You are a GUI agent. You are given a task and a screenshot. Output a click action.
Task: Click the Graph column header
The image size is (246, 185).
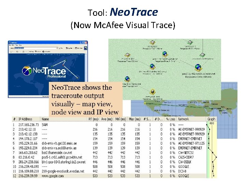[x=211, y=119]
